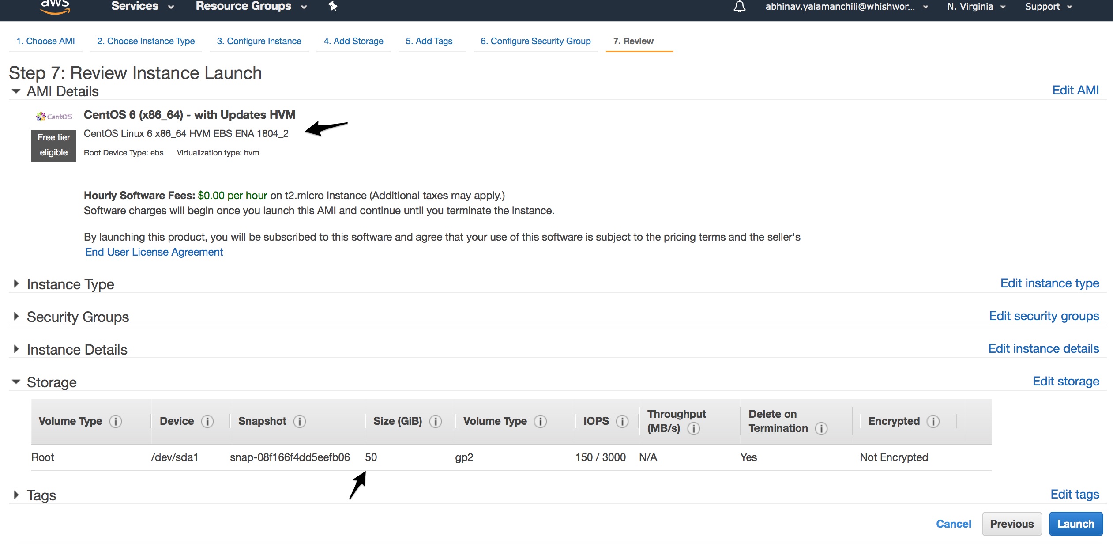This screenshot has width=1113, height=544.
Task: Click the Not Encrypted cell
Action: (x=894, y=457)
